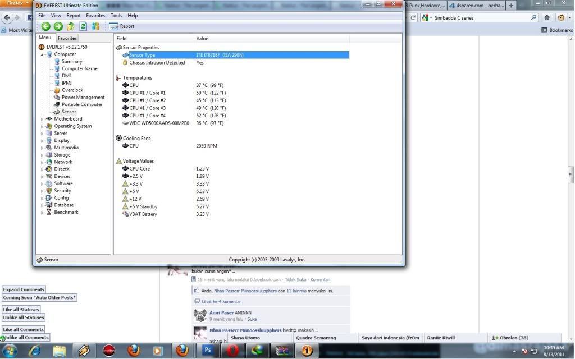The image size is (575, 359).
Task: Expand the Security tree node
Action: click(42, 191)
